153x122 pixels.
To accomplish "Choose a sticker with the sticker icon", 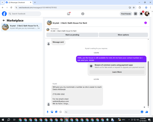I will [56, 112].
